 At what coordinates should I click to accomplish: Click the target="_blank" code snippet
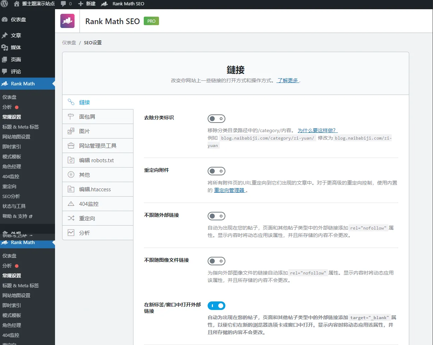369,317
